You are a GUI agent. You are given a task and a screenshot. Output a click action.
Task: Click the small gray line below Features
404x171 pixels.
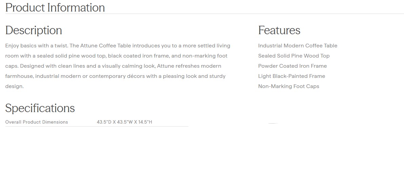pyautogui.click(x=273, y=124)
